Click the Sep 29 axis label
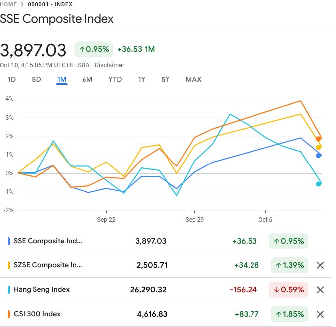The width and height of the screenshot is (336, 327). (x=194, y=220)
